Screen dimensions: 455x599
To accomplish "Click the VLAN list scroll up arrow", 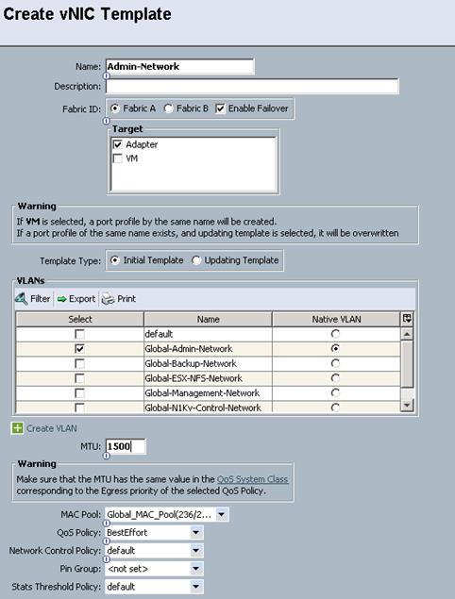I will click(407, 334).
